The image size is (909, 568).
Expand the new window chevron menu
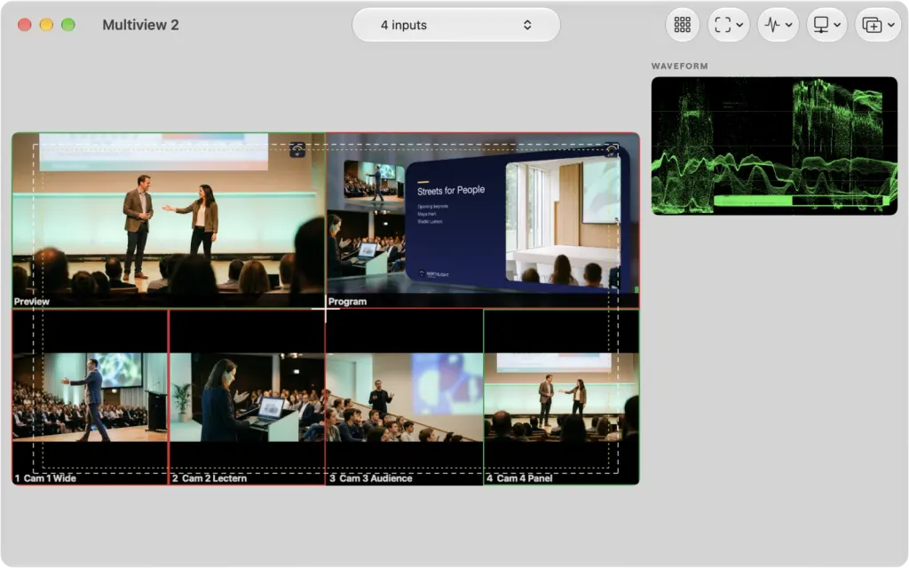click(x=891, y=25)
